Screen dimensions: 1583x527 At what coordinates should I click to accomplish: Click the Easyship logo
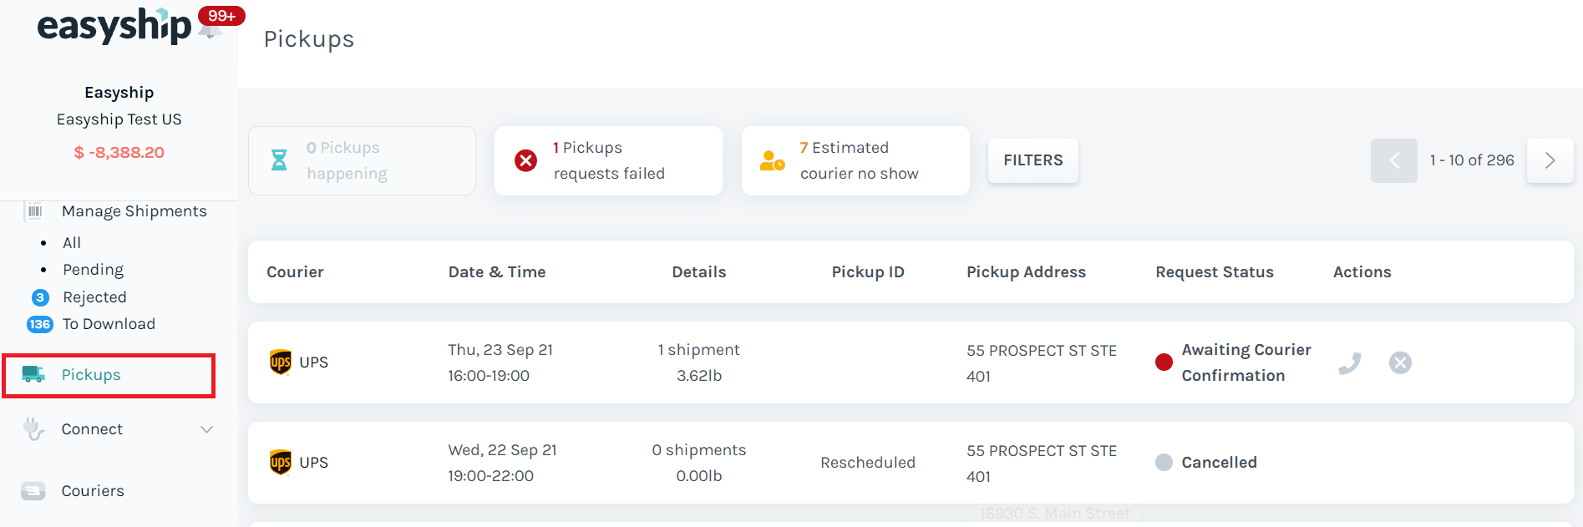[114, 25]
